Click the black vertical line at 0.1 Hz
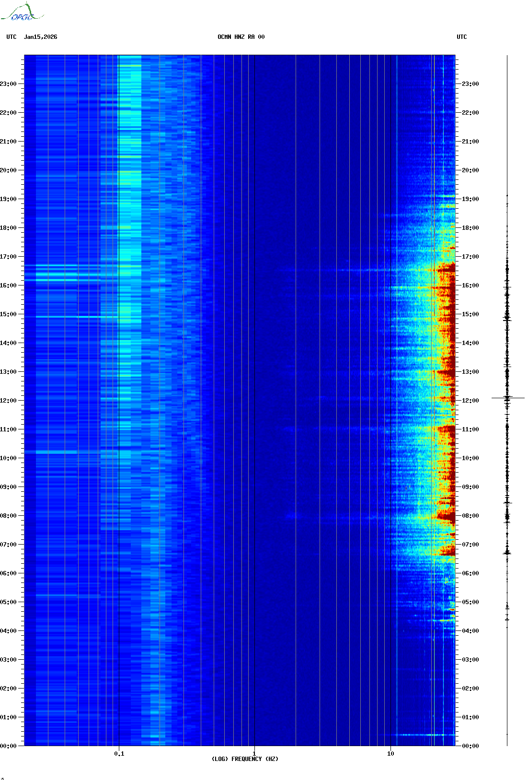The height and width of the screenshot is (784, 528). (x=119, y=384)
